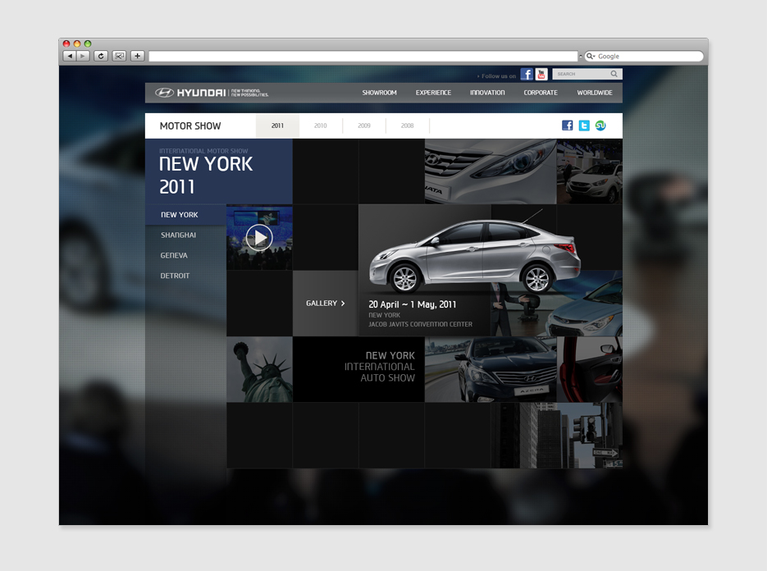Image resolution: width=767 pixels, height=571 pixels.
Task: Open the EXPERIENCE menu
Action: point(433,93)
